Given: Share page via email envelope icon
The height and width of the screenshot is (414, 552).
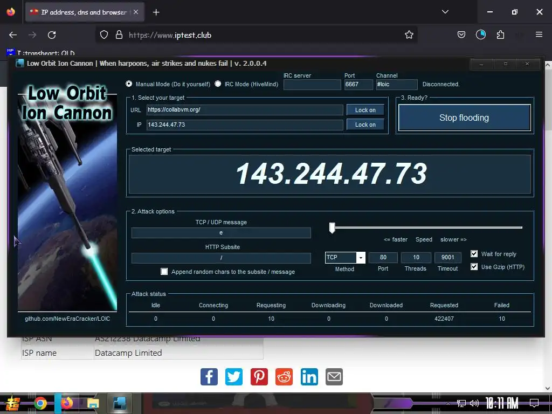Looking at the screenshot, I should click(x=334, y=377).
